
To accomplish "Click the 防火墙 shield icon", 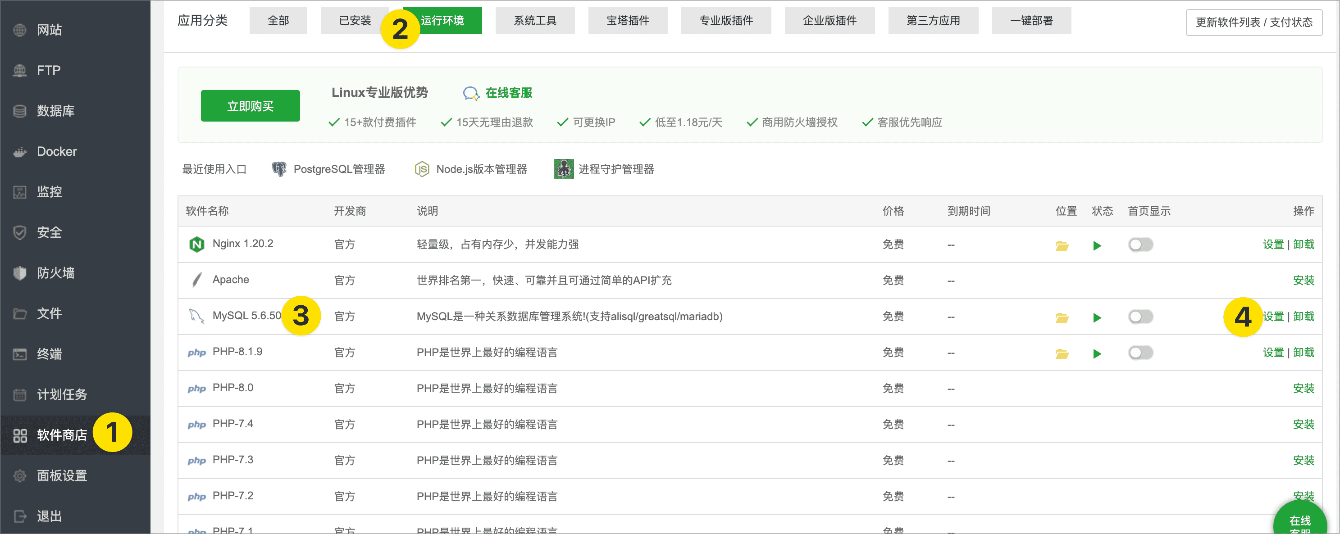I will (x=20, y=273).
